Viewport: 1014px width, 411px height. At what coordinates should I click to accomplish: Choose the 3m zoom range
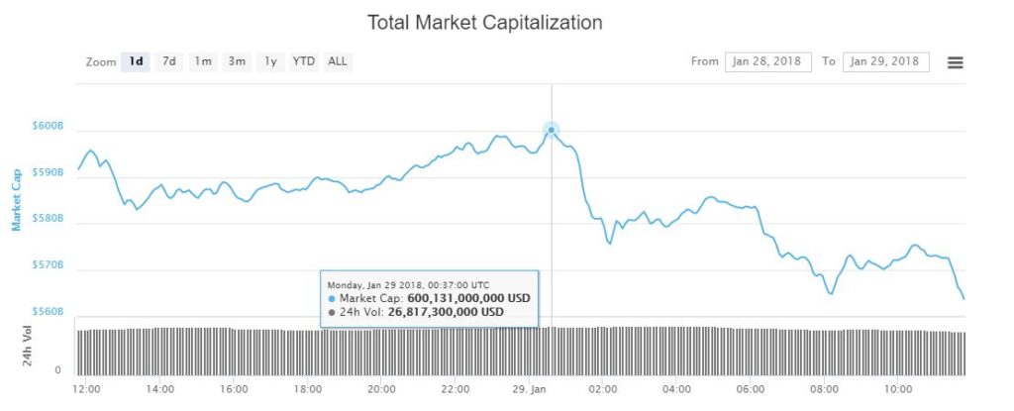click(x=237, y=61)
